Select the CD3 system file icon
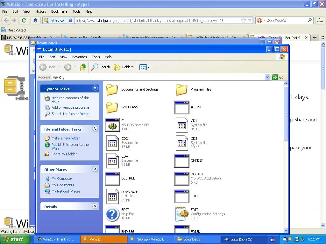This screenshot has width=326, height=244. tap(182, 143)
